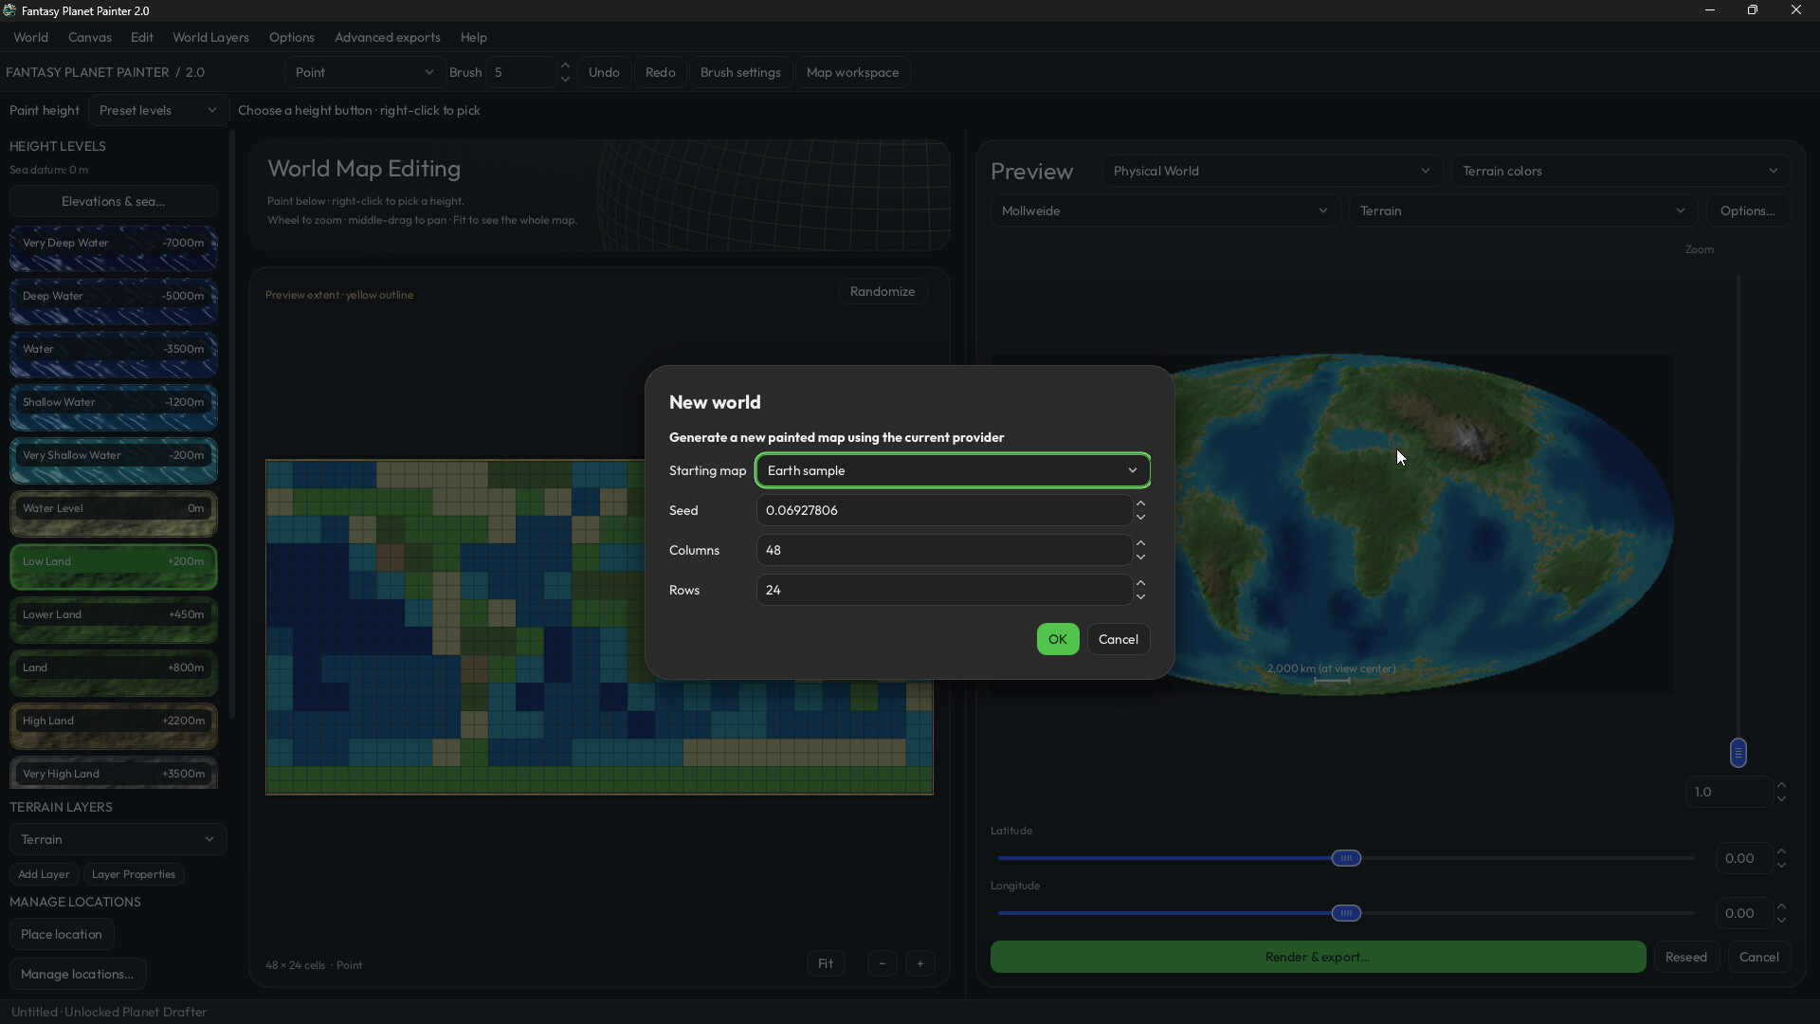Screen dimensions: 1820x1024
Task: Decrease Columns with down arrow
Action: (x=1141, y=558)
